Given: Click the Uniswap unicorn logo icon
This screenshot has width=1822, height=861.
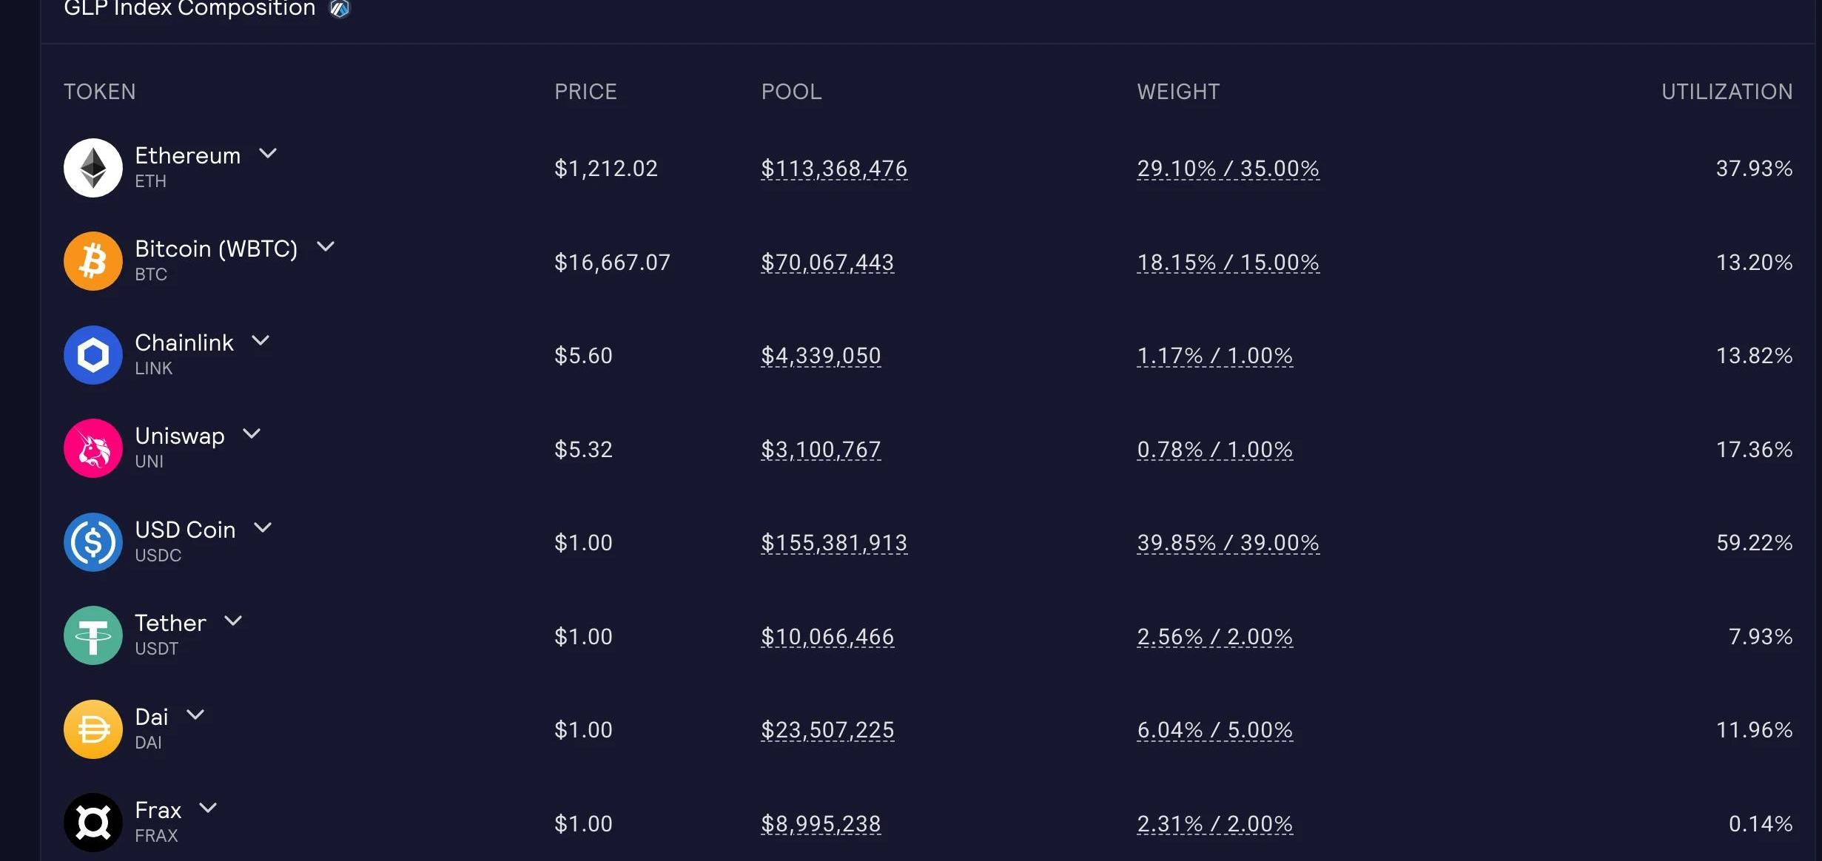Looking at the screenshot, I should (x=93, y=448).
